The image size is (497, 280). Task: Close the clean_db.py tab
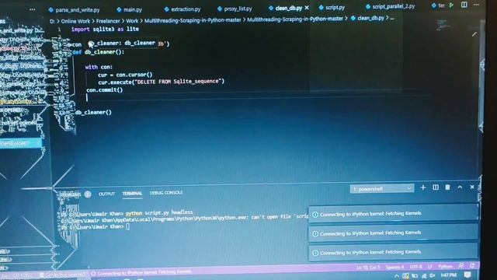click(x=307, y=8)
